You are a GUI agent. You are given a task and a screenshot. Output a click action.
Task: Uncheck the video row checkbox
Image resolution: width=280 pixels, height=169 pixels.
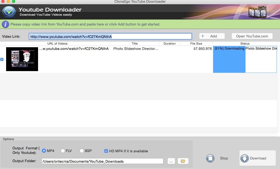pyautogui.click(x=2, y=59)
